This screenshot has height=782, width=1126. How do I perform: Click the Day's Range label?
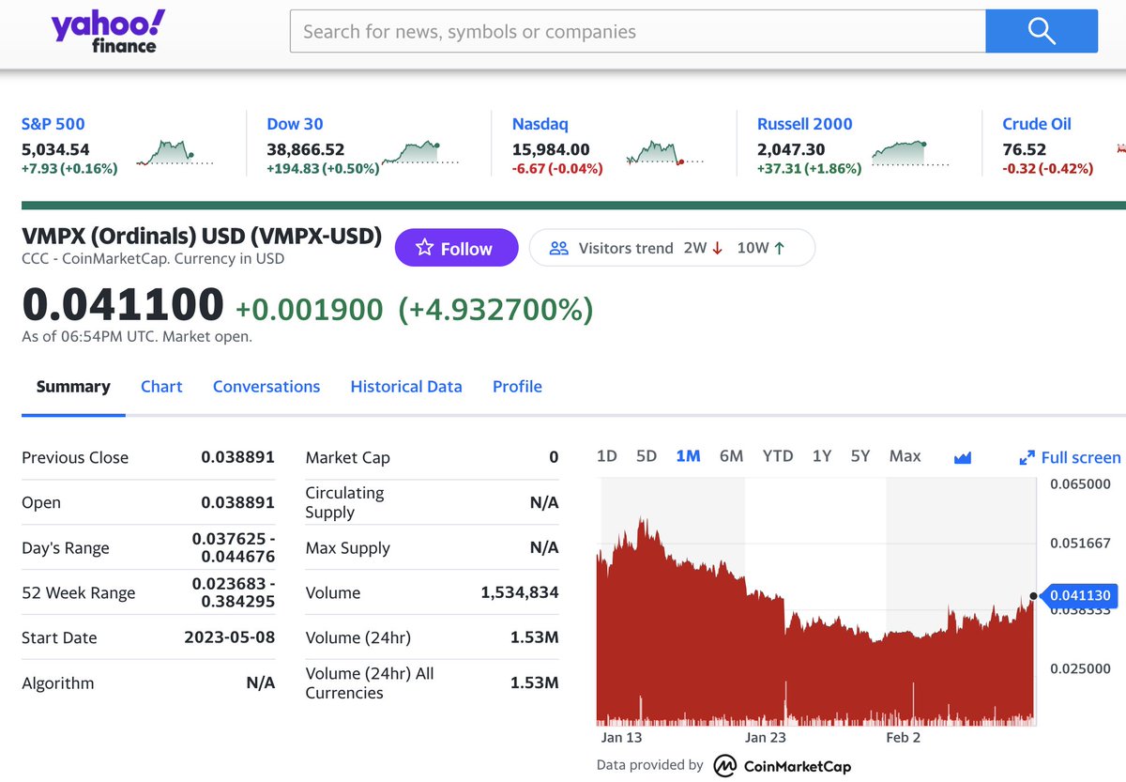[66, 548]
